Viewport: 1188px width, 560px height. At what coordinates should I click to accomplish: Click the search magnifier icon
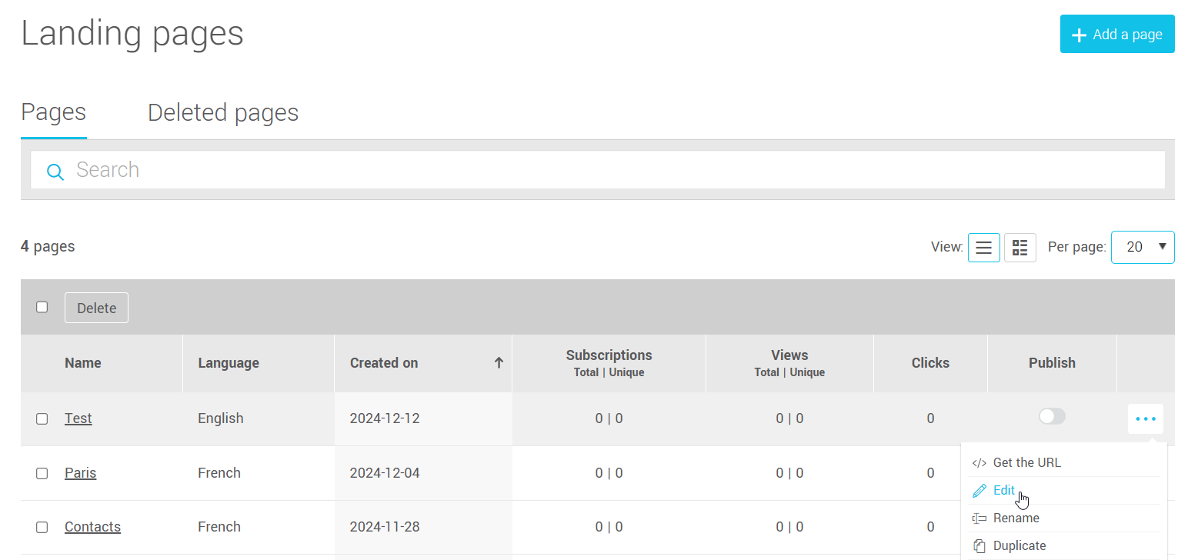coord(55,171)
